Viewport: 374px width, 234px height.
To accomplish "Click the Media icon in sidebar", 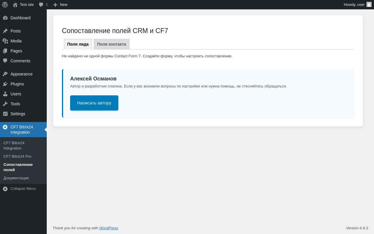I will [5, 41].
